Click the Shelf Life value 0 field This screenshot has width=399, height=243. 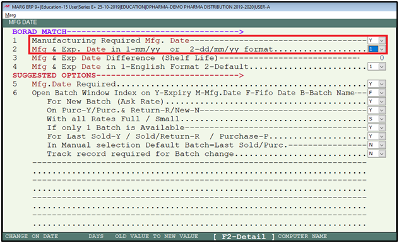[382, 58]
